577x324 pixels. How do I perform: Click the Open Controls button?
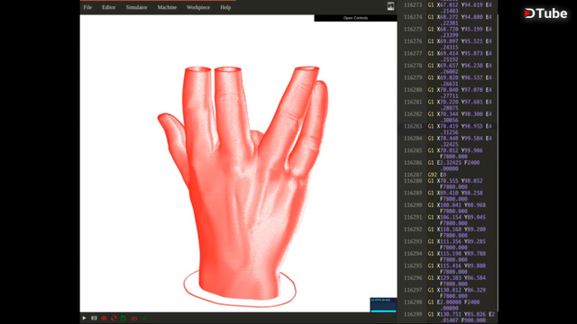(355, 18)
